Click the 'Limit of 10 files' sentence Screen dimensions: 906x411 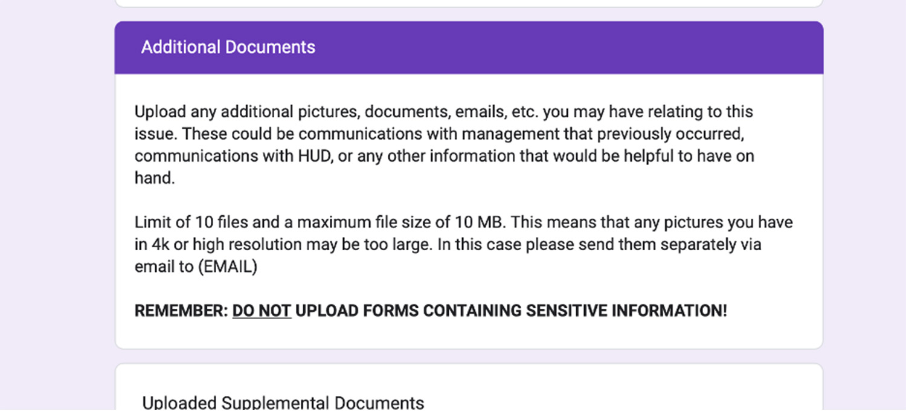191,222
